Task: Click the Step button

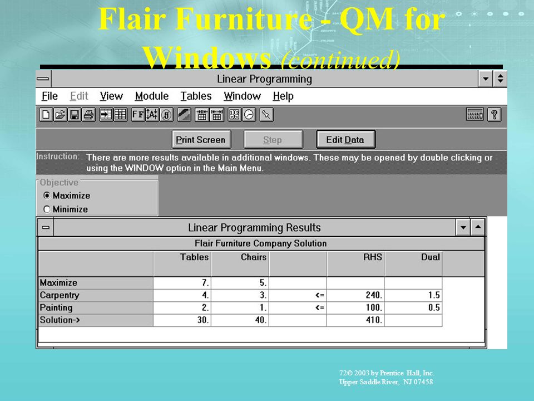Action: click(x=273, y=139)
